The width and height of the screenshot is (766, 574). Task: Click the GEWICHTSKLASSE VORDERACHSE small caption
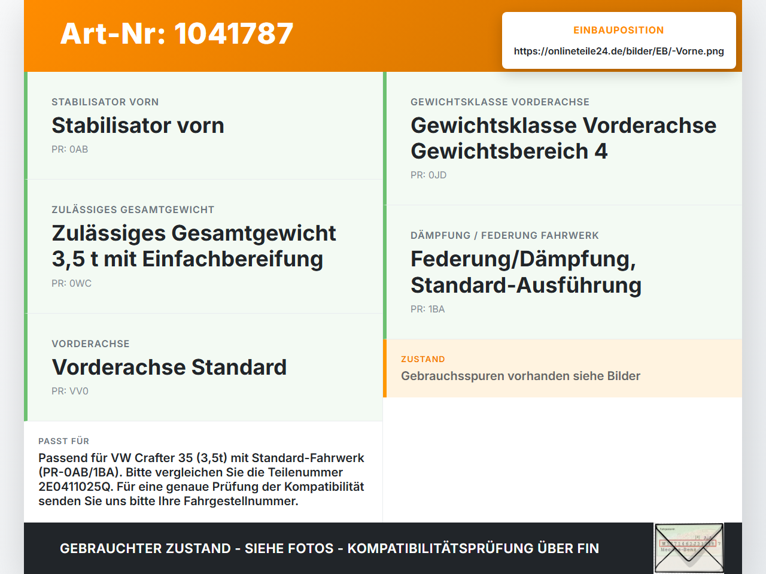pyautogui.click(x=500, y=102)
